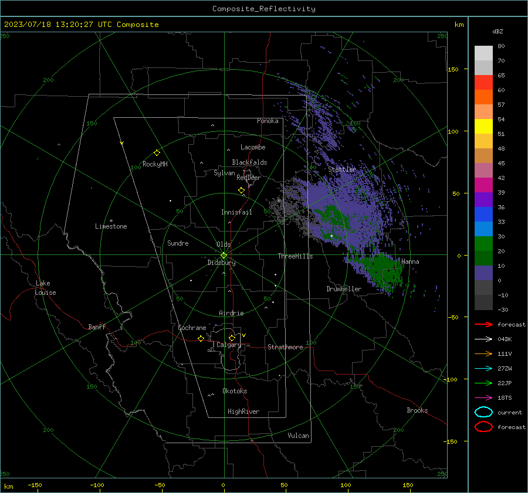The image size is (528, 493).
Task: Click the Sundre label
Action: pyautogui.click(x=178, y=243)
